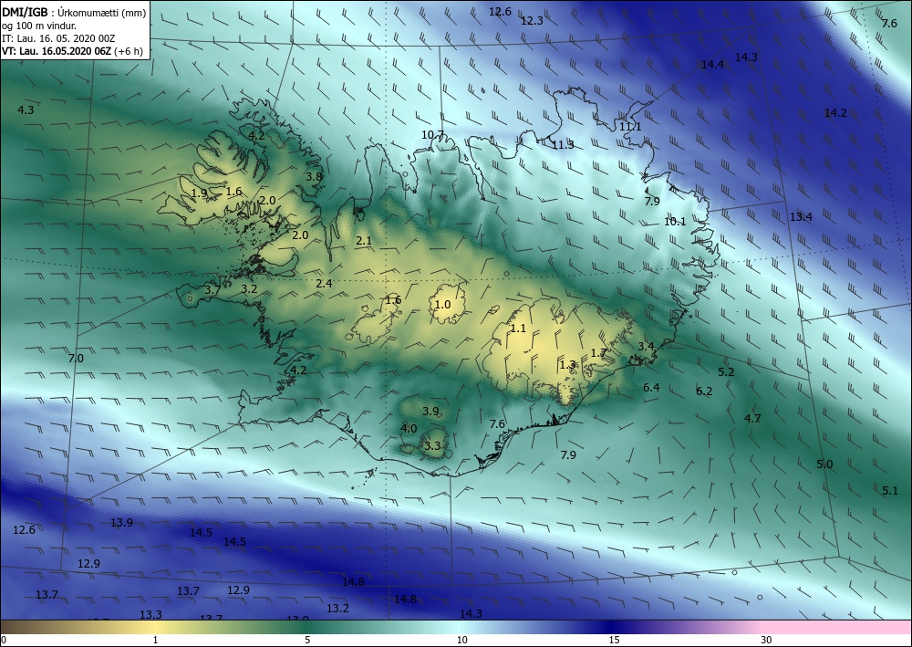Click the 4.7 value label
The width and height of the screenshot is (912, 647).
click(x=752, y=418)
